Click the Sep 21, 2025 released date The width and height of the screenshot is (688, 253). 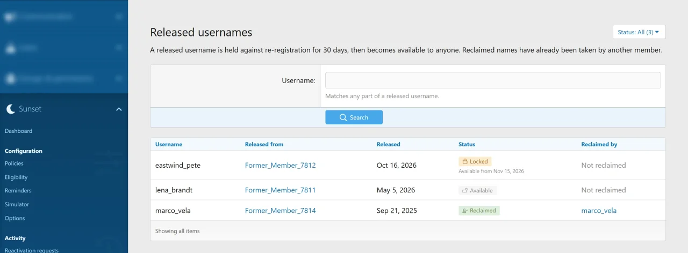click(x=397, y=211)
